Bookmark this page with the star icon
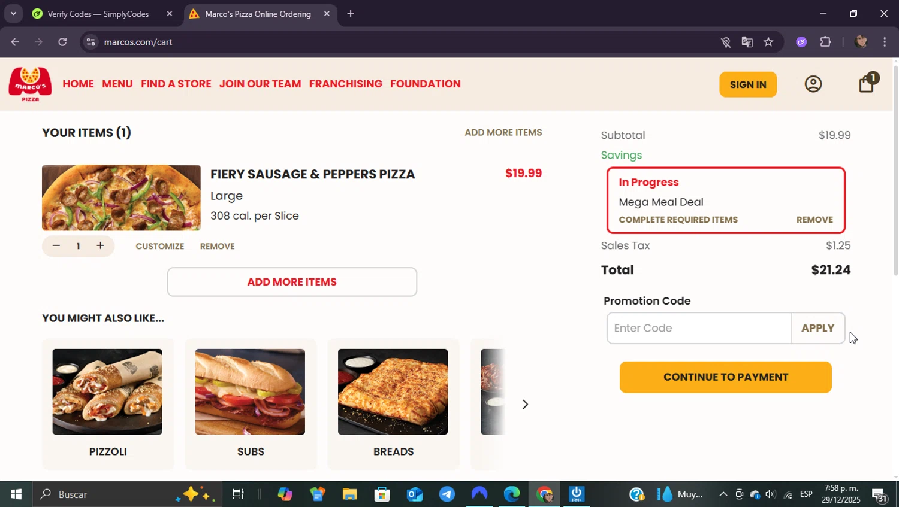899x507 pixels. [768, 42]
